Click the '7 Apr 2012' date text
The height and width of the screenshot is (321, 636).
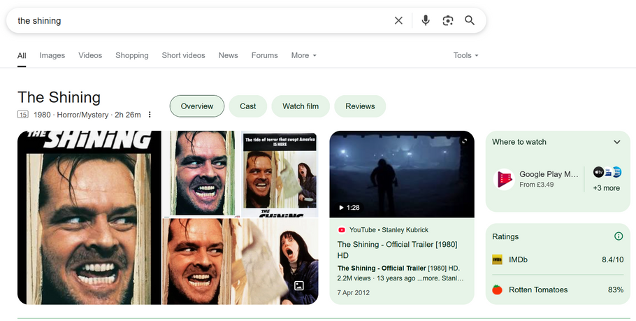(x=353, y=292)
